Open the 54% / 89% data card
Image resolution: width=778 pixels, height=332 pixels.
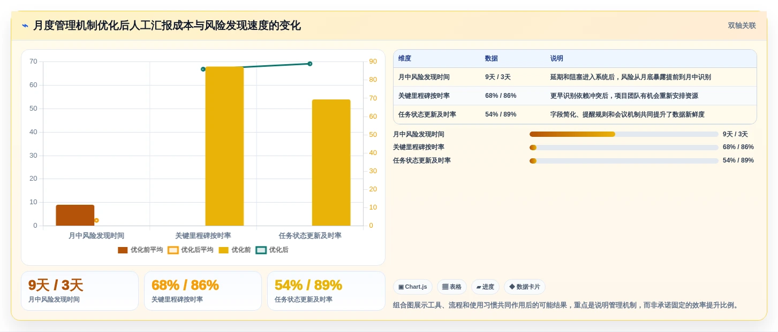coord(326,291)
